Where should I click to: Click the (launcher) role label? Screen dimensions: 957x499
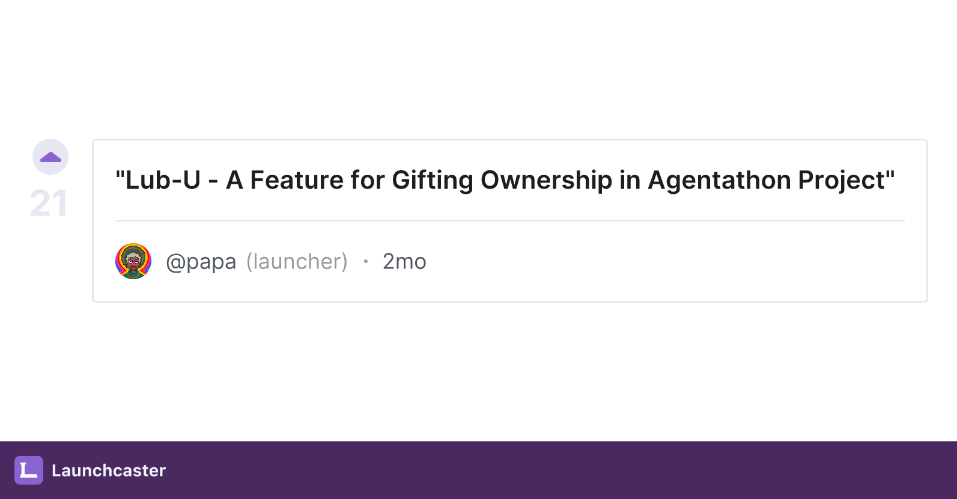tap(297, 262)
